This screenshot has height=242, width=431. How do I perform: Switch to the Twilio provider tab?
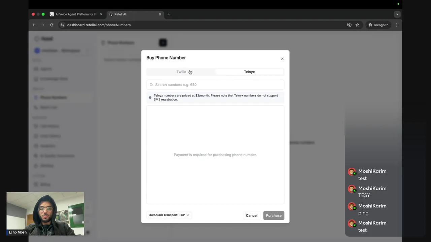(x=181, y=72)
